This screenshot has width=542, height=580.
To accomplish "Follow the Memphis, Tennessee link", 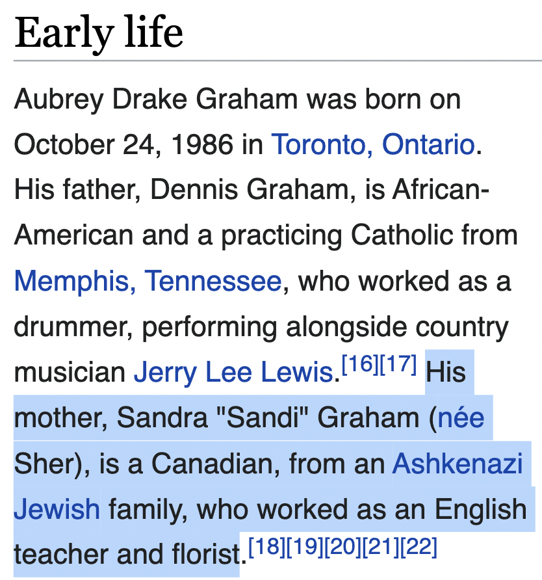I will click(148, 282).
